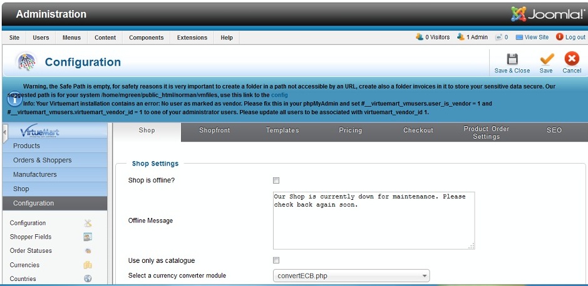Click the Shopper Fields sidebar icon
The image size is (588, 286).
pos(88,237)
